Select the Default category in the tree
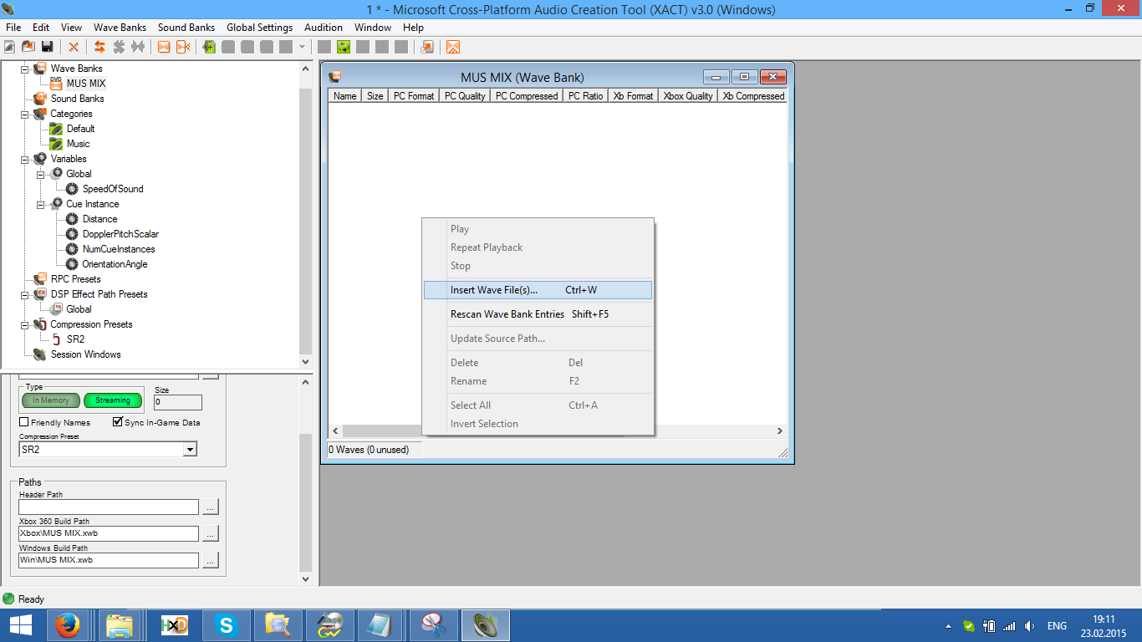1142x642 pixels. click(x=80, y=129)
